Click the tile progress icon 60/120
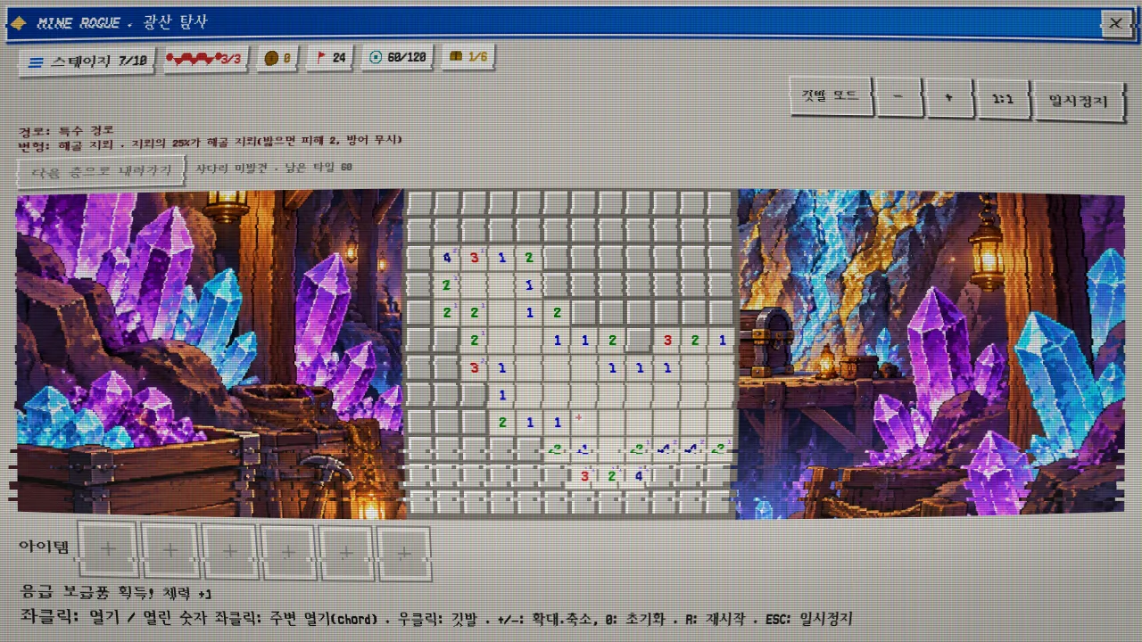Viewport: 1142px width, 642px height. pyautogui.click(x=375, y=57)
